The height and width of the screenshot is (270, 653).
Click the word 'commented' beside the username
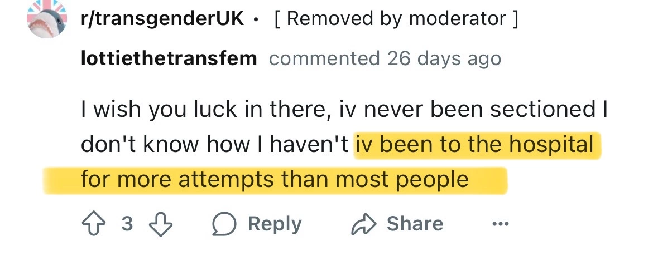pyautogui.click(x=324, y=58)
